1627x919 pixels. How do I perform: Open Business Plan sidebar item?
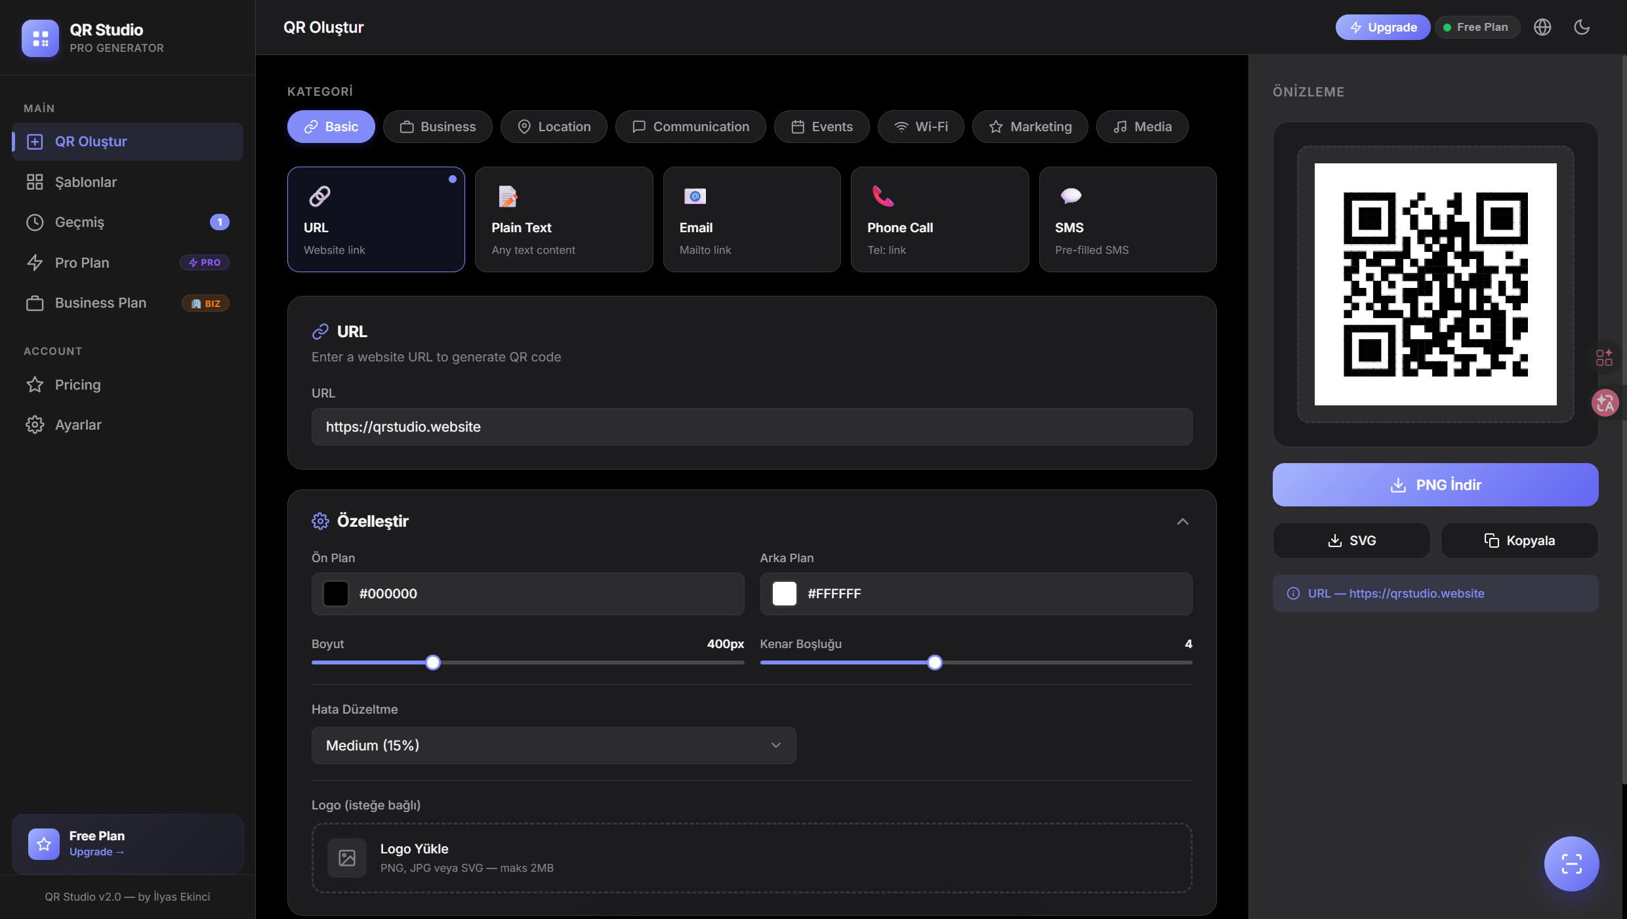coord(128,303)
